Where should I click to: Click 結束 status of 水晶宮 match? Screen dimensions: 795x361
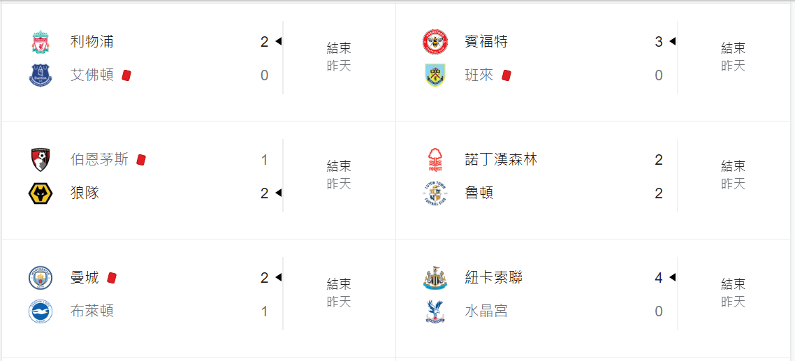[733, 284]
